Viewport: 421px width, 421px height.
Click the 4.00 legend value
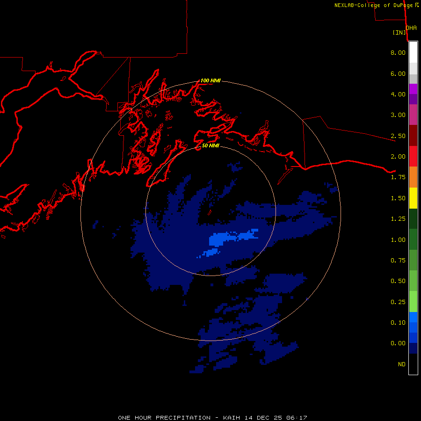tap(398, 94)
